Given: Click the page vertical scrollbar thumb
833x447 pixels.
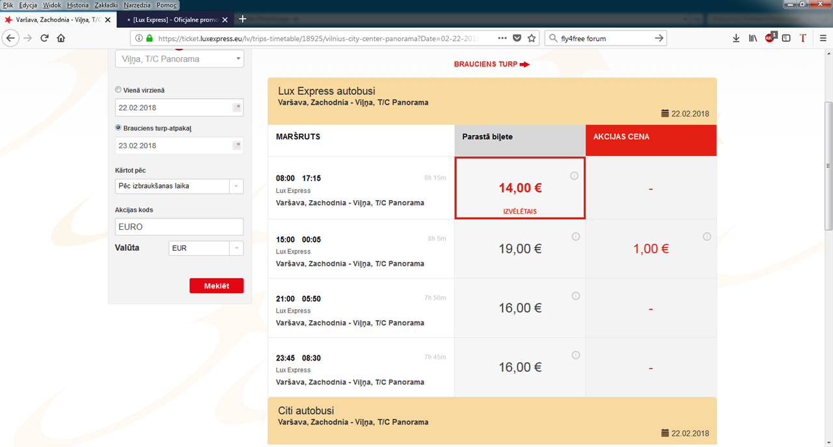Looking at the screenshot, I should point(828,166).
